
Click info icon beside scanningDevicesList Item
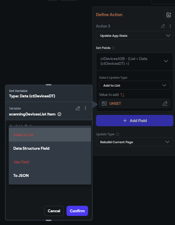click(x=59, y=114)
